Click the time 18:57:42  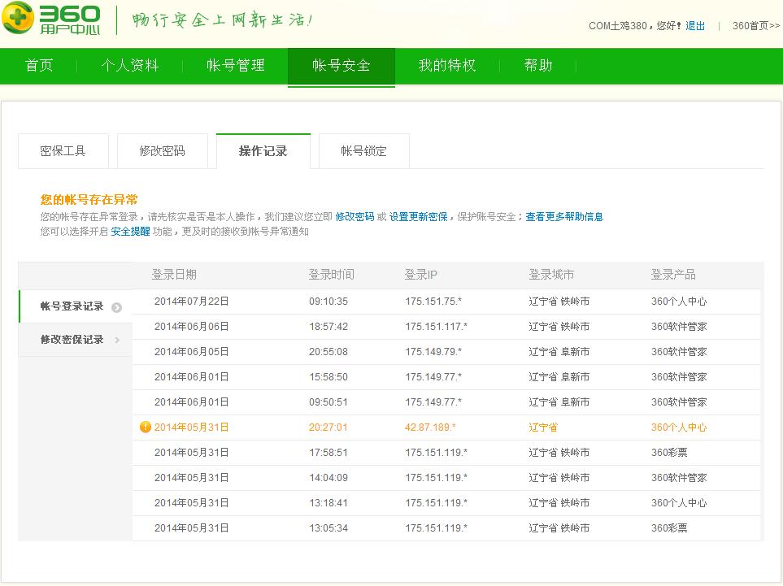pos(328,327)
